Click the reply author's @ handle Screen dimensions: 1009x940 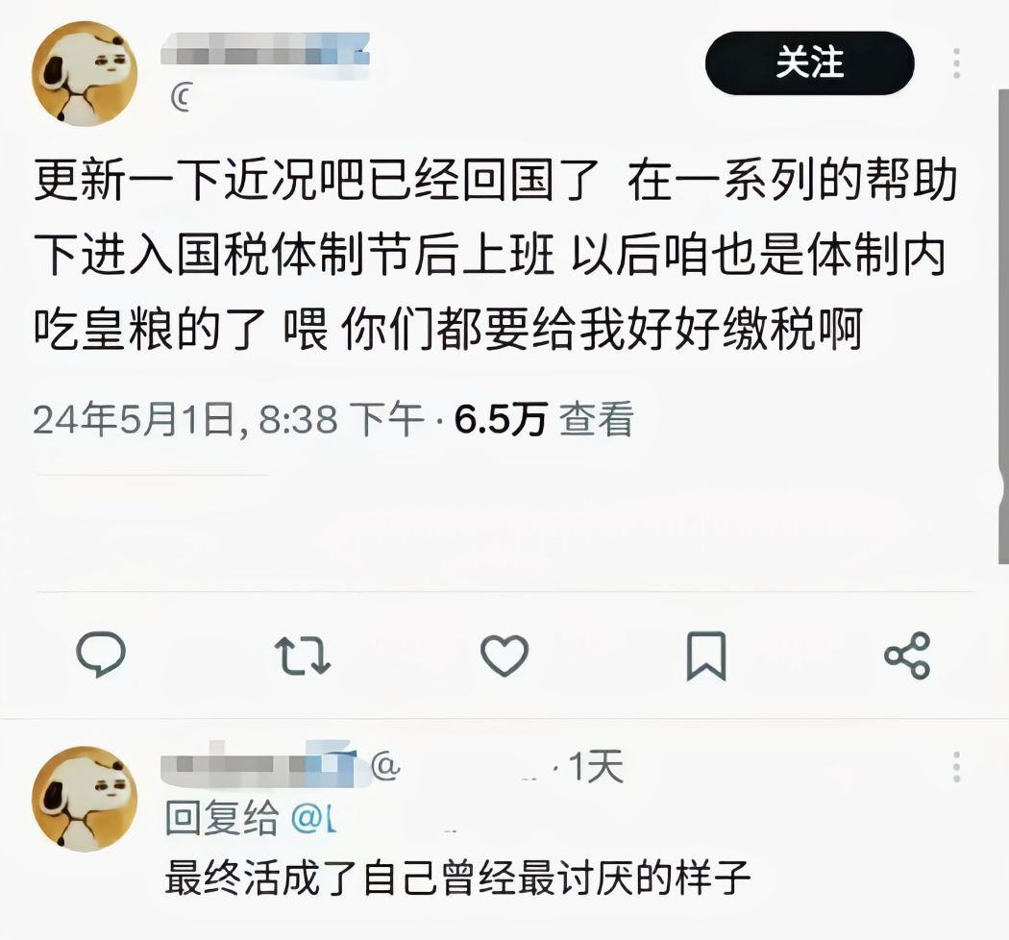click(x=384, y=766)
